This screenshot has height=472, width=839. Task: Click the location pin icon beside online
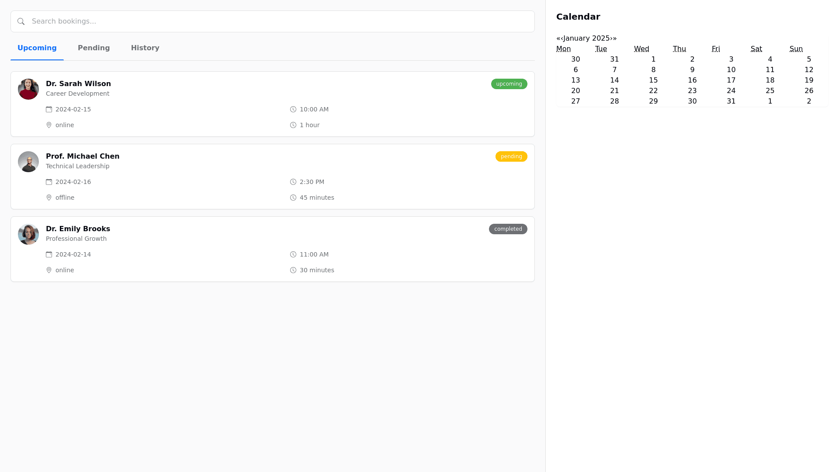49,125
